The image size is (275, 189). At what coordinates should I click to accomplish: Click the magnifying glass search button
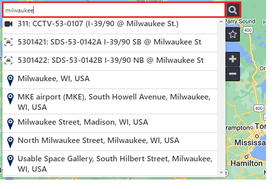coord(232,10)
